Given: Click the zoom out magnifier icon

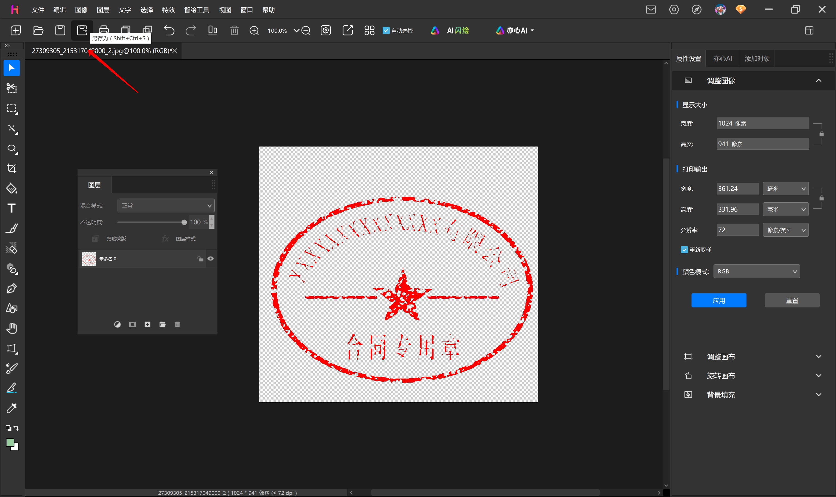Looking at the screenshot, I should pyautogui.click(x=306, y=31).
